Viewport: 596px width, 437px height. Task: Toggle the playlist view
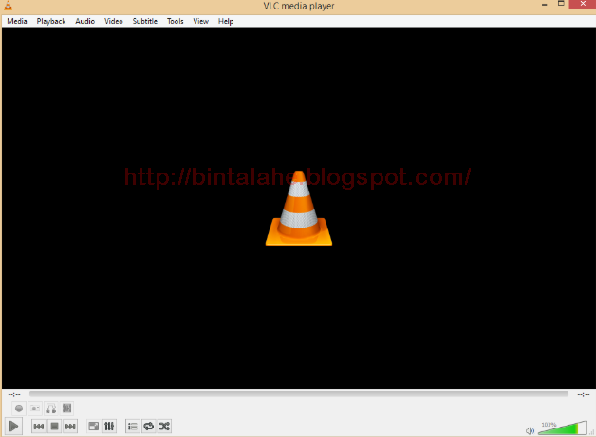point(133,427)
